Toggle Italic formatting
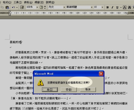 [112, 7]
